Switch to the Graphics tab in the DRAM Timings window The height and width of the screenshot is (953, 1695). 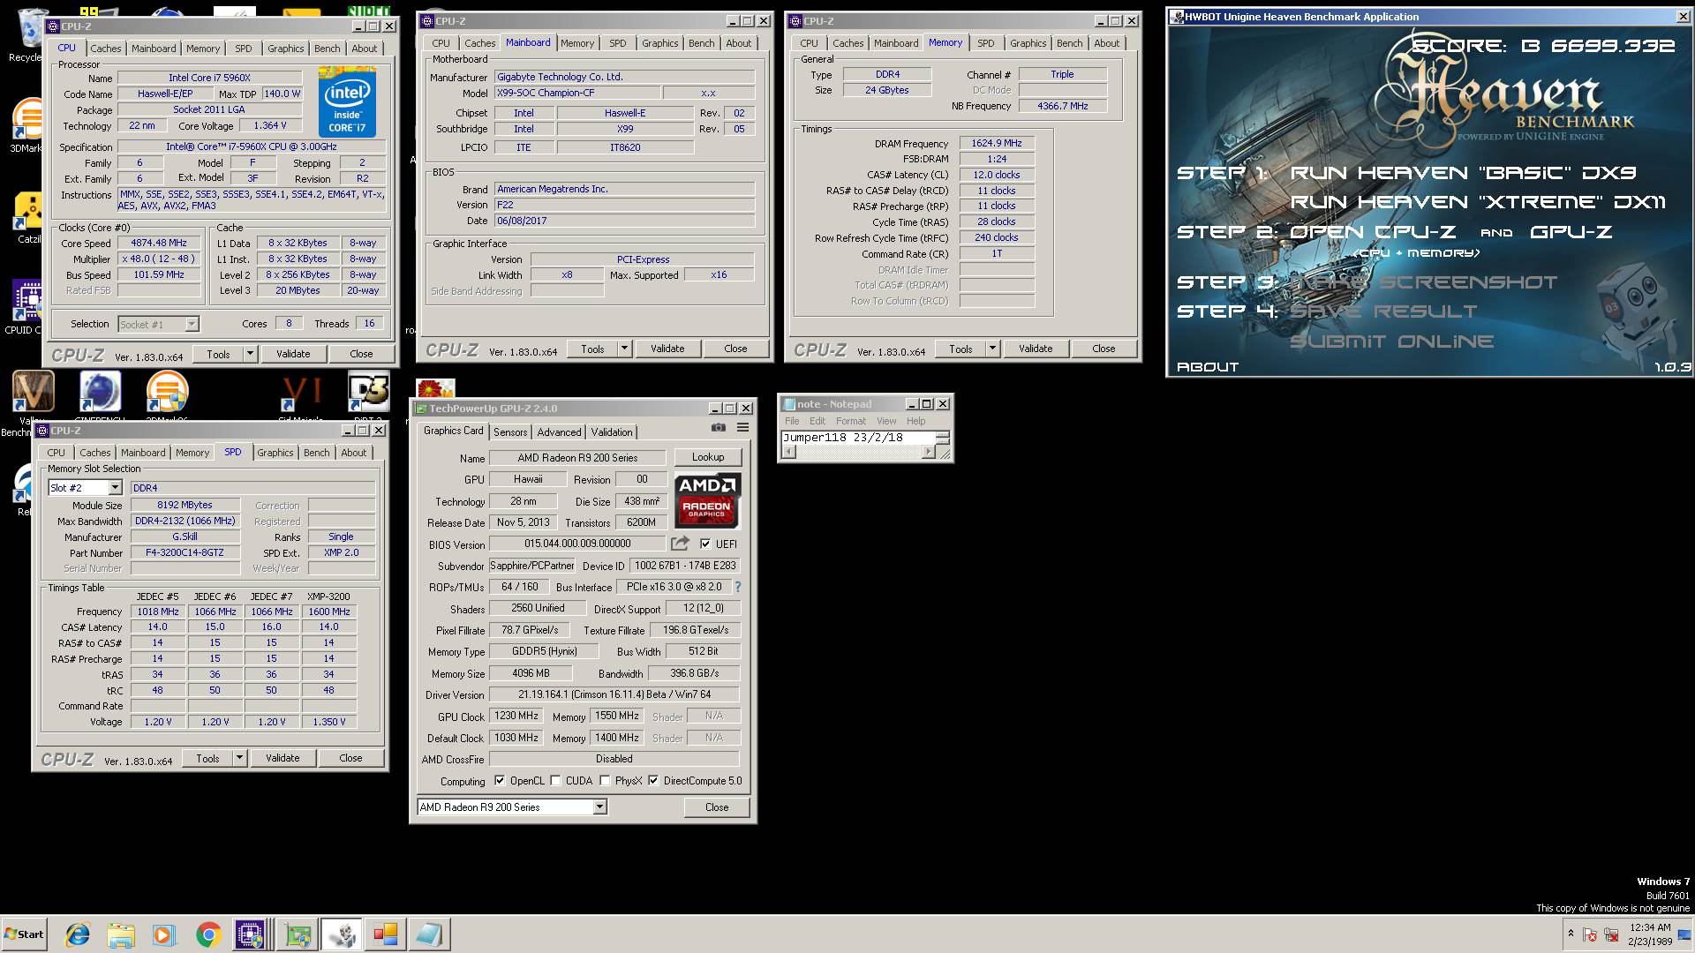point(1028,43)
